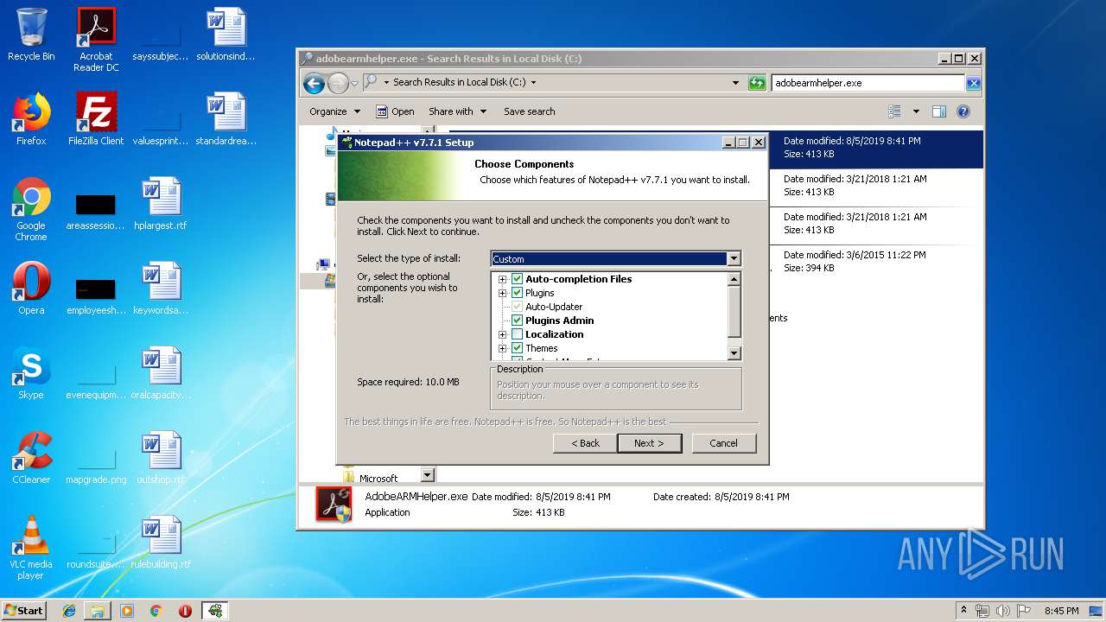This screenshot has width=1106, height=622.
Task: Open Share with menu
Action: tap(457, 111)
